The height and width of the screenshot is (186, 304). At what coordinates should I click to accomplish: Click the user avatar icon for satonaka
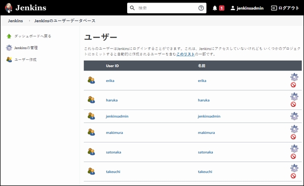pos(91,152)
